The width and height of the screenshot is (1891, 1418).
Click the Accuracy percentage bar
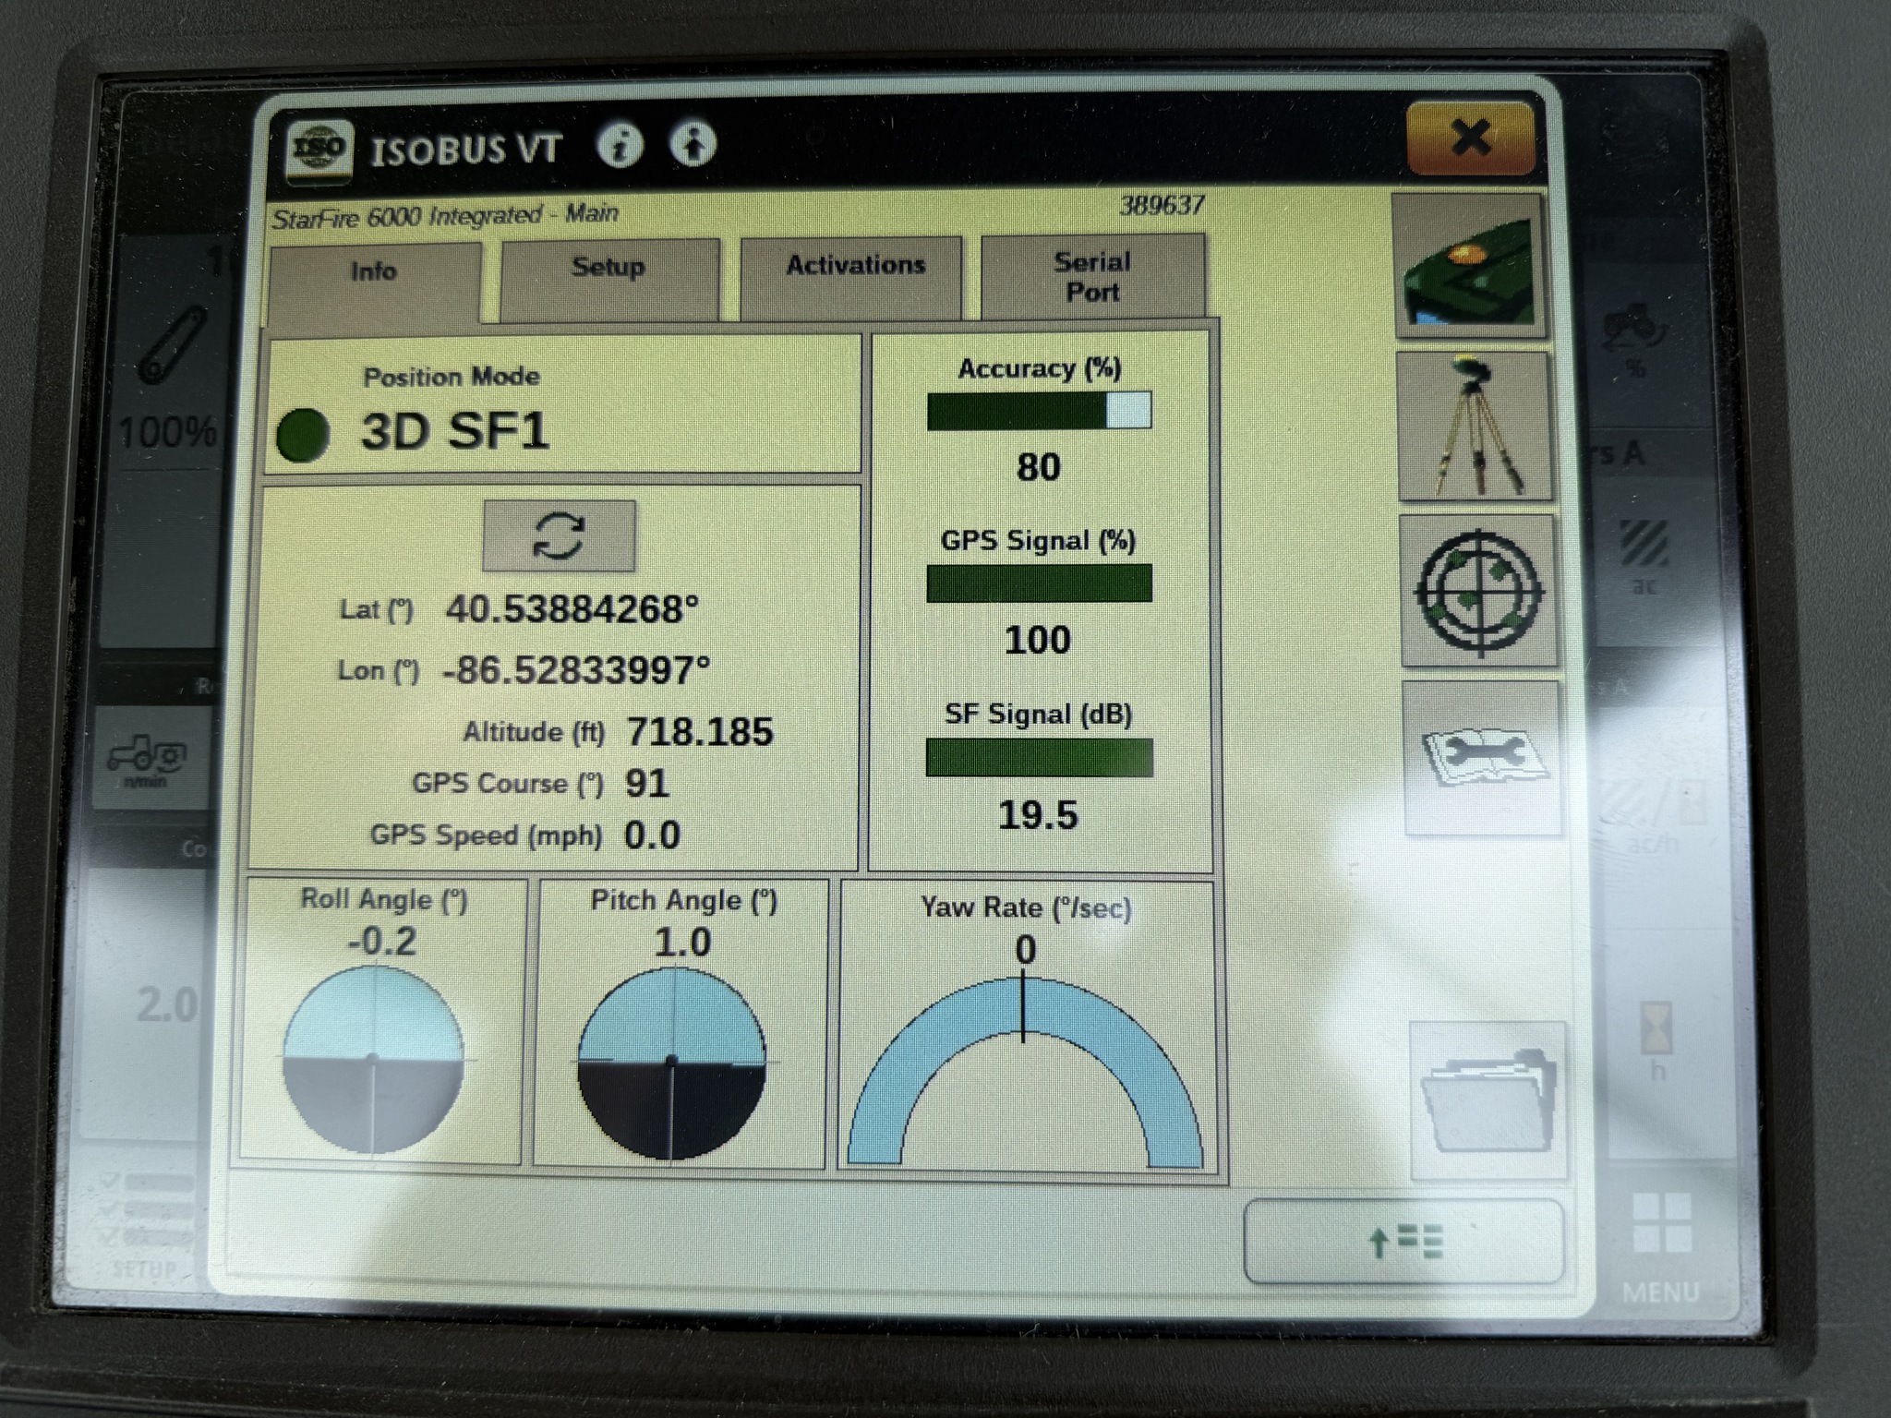click(1039, 411)
